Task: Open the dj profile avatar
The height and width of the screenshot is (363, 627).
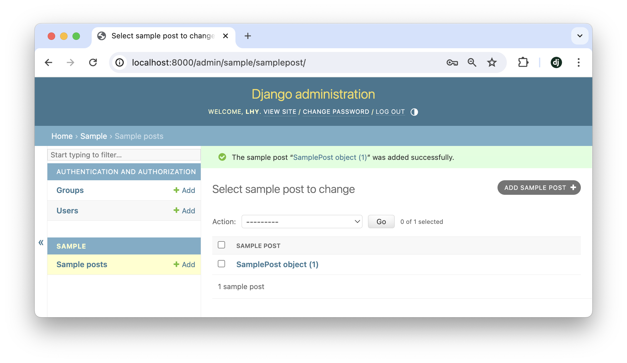Action: click(x=556, y=63)
